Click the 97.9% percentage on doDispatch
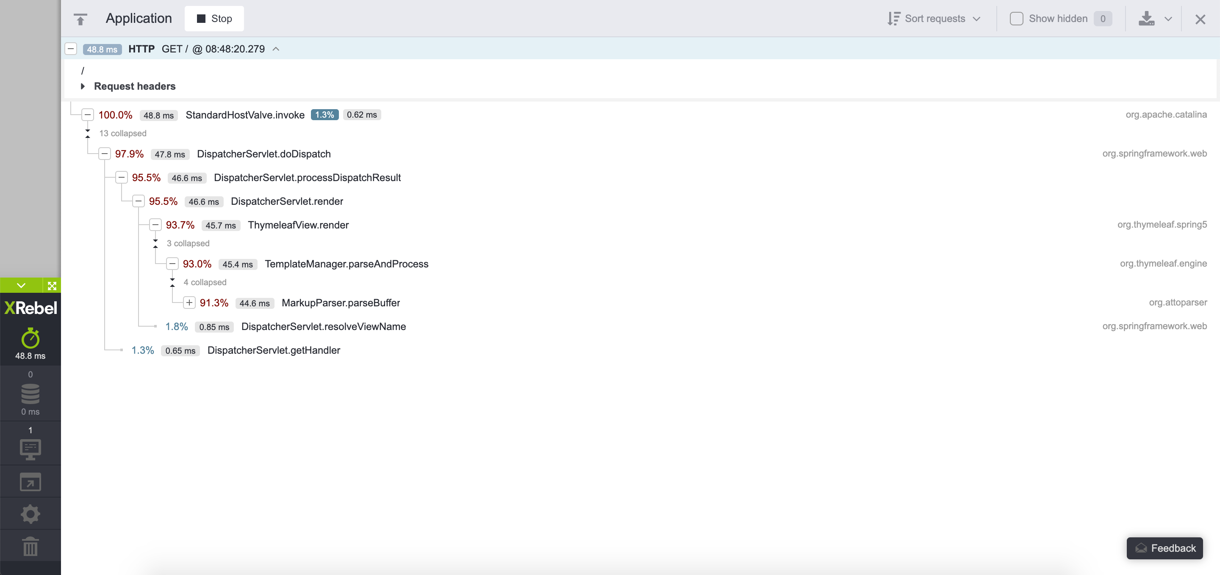Screen dimensions: 1220x575 tap(129, 154)
